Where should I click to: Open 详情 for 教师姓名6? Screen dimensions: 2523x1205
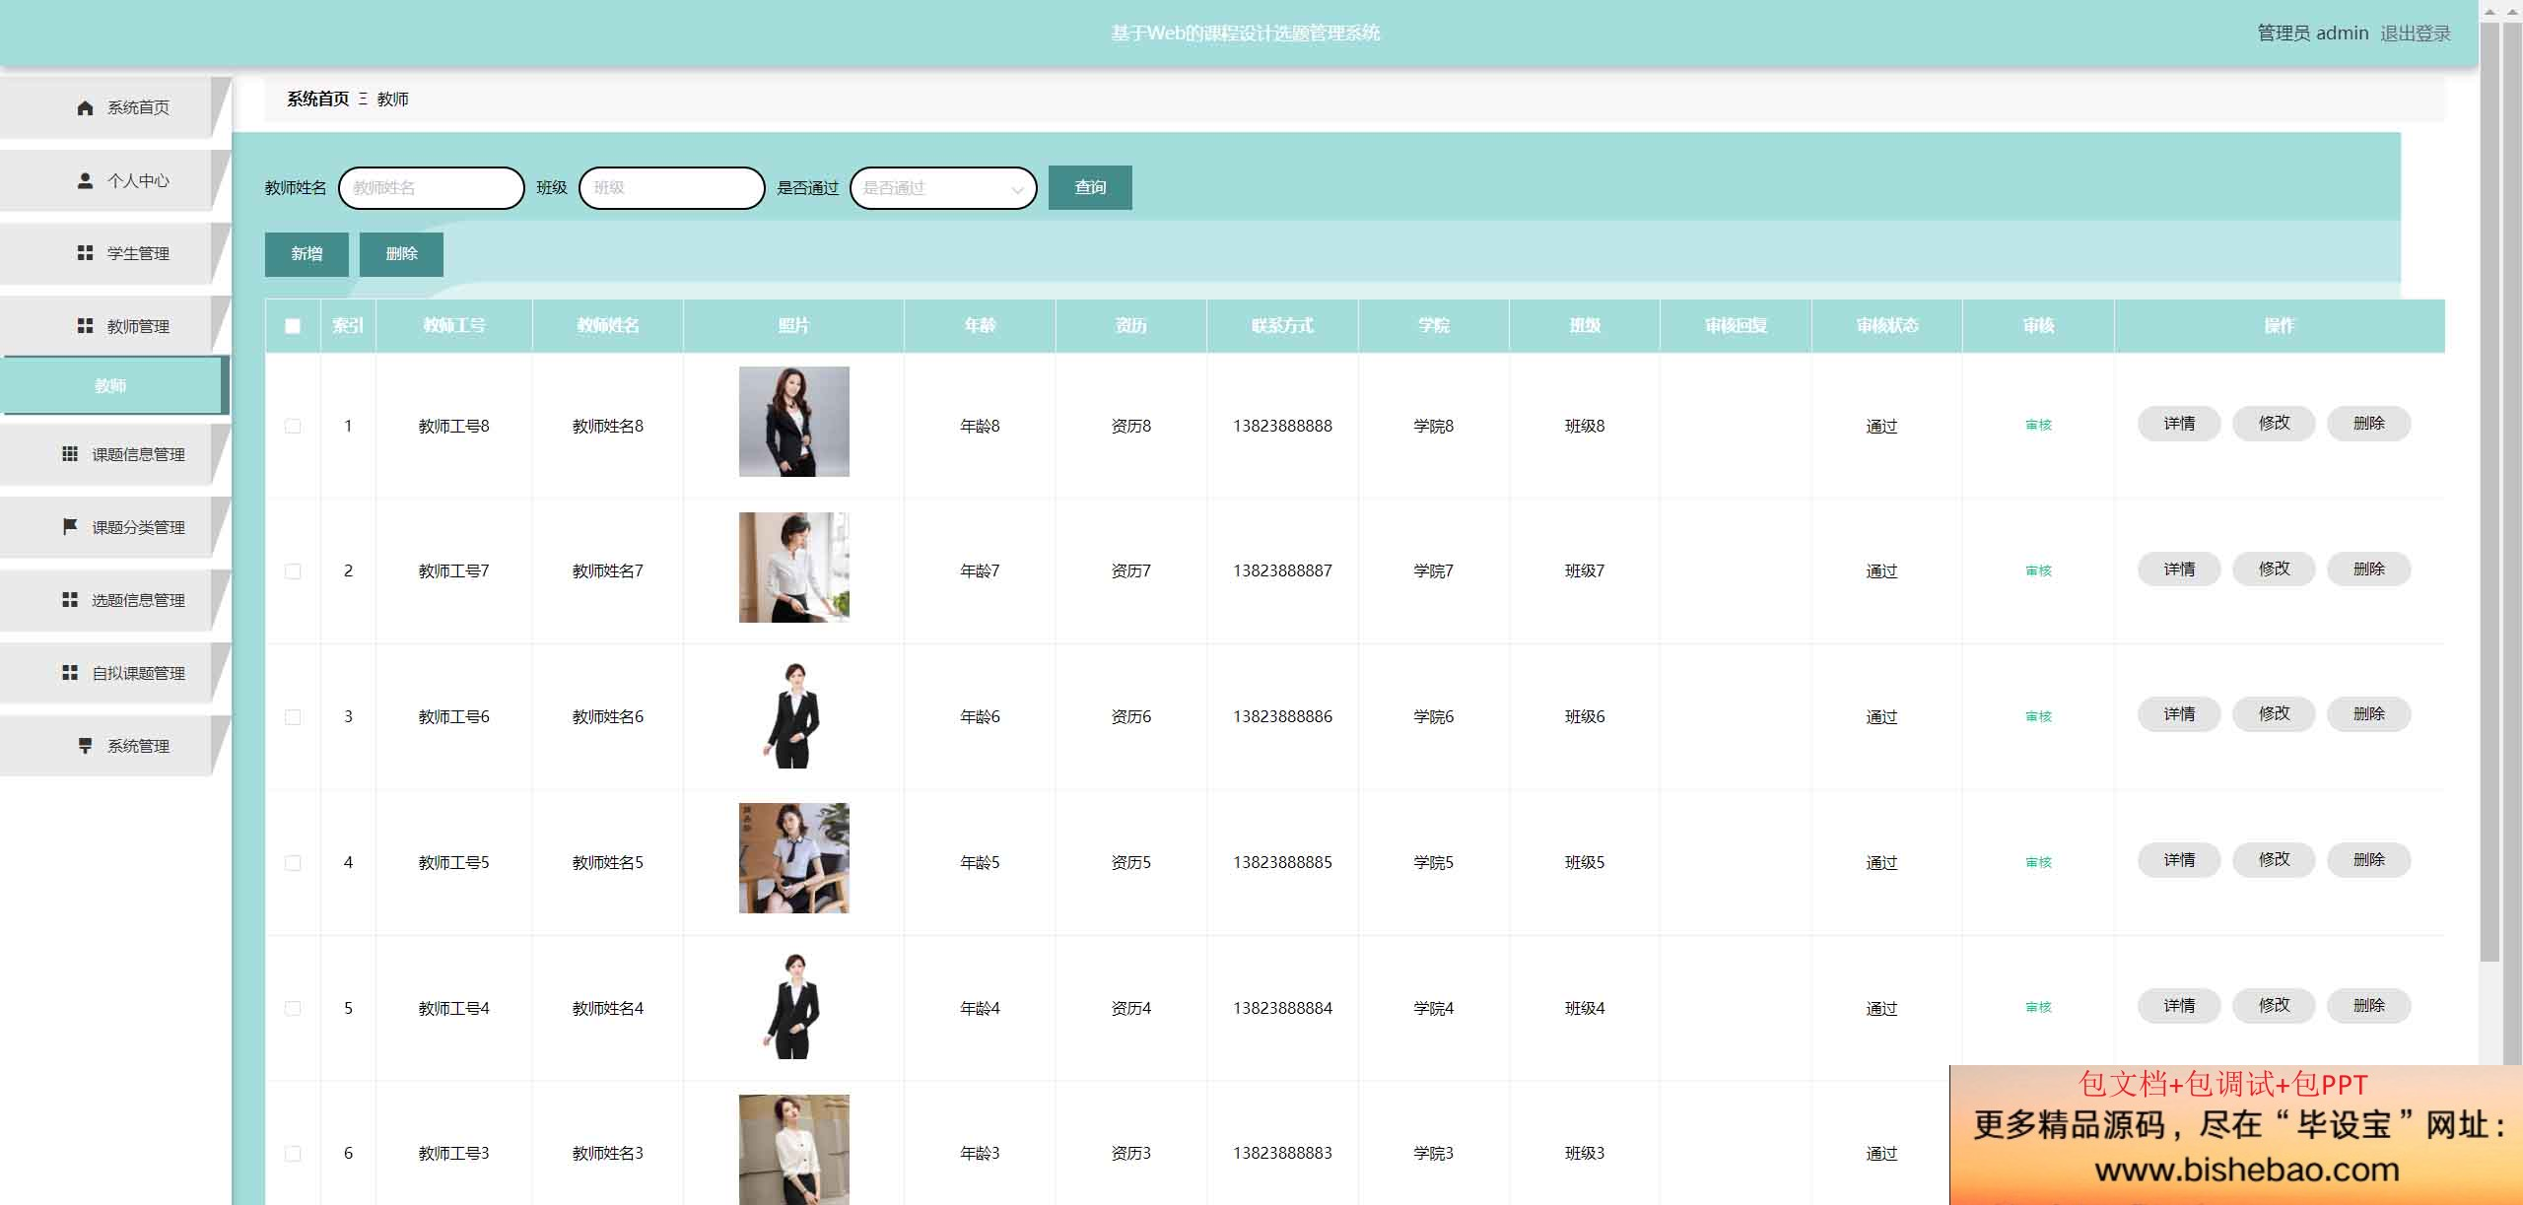(x=2179, y=714)
